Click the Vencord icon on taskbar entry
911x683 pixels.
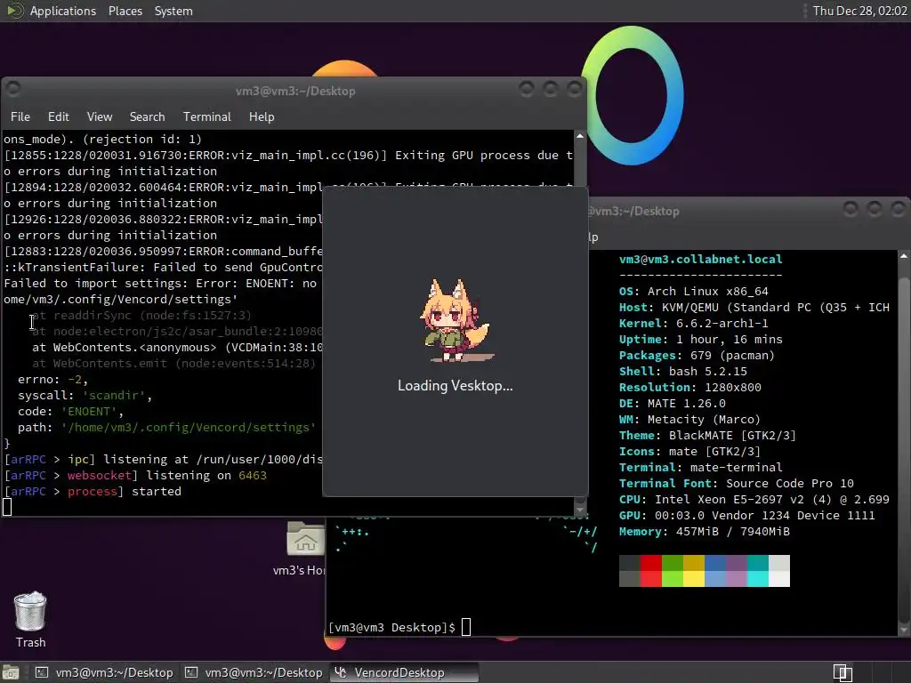[341, 672]
